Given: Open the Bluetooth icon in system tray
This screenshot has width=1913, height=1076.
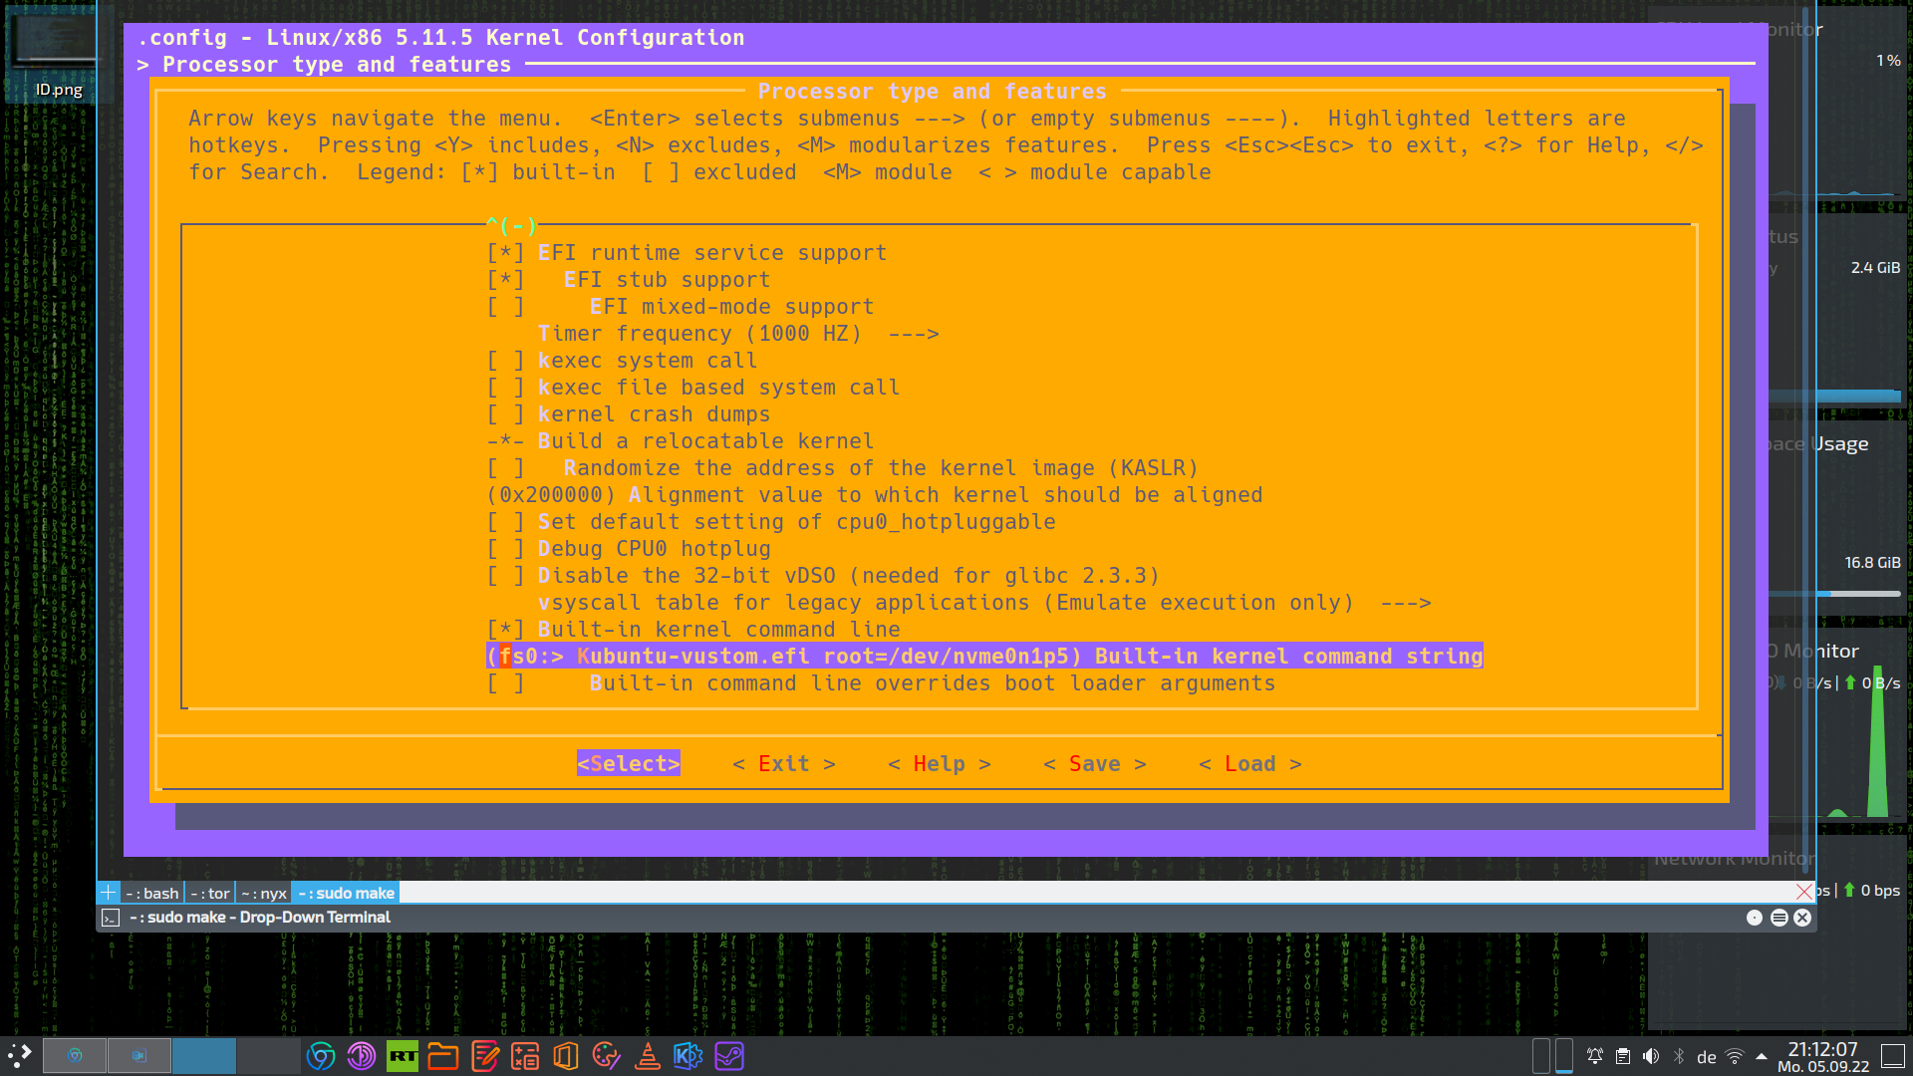Looking at the screenshot, I should coord(1679,1056).
